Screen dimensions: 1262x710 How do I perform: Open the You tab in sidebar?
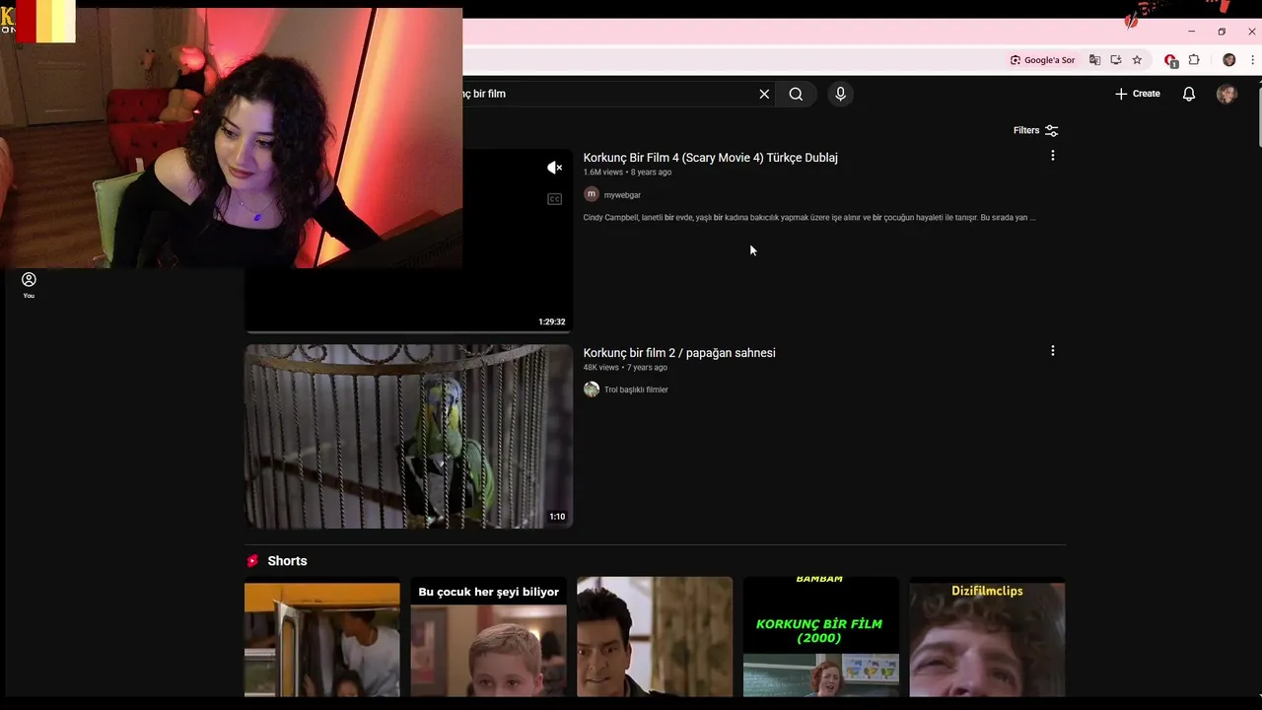[29, 286]
